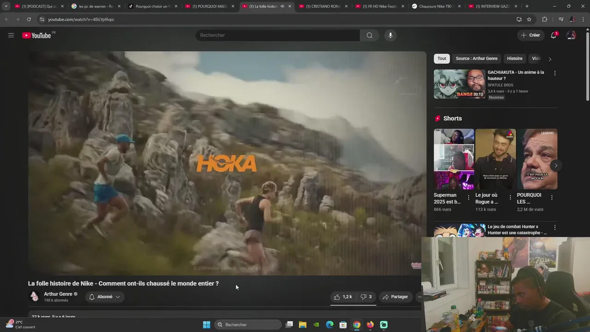Open options for Hunter x Hunter video
The image size is (590, 332).
(x=555, y=228)
